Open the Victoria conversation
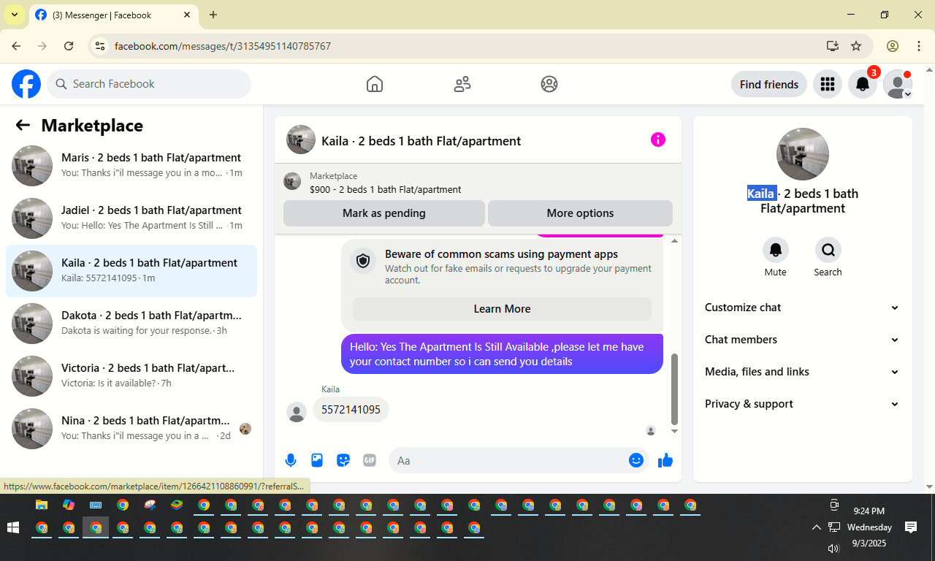935x561 pixels. point(131,376)
